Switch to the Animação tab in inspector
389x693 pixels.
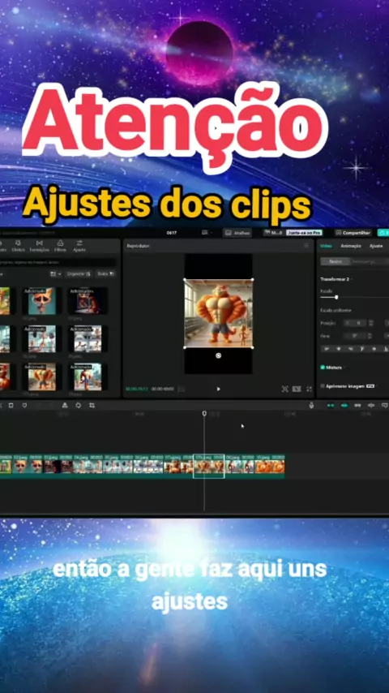[351, 246]
